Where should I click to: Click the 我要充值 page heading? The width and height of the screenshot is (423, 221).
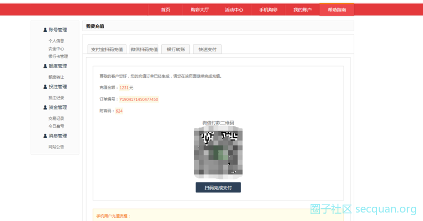95,26
